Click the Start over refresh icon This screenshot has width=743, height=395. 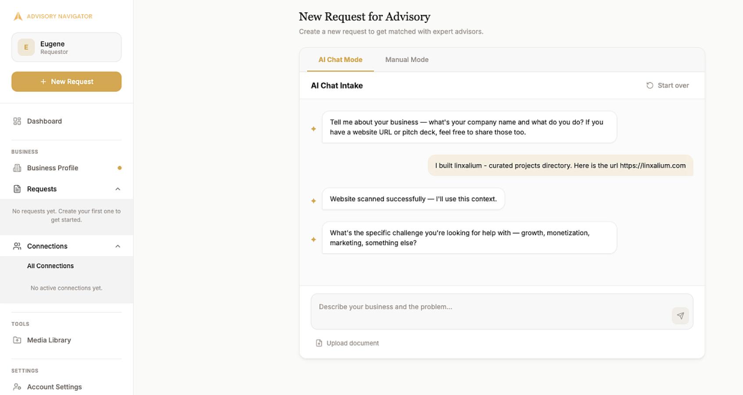tap(650, 86)
